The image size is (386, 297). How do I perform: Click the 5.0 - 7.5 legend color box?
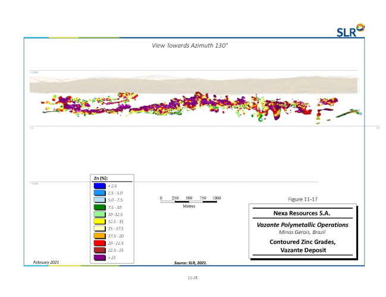98,200
